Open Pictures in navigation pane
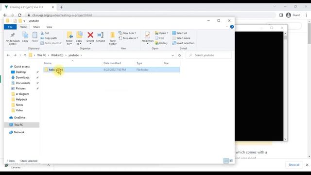Image resolution: width=311 pixels, height=175 pixels. point(18,88)
